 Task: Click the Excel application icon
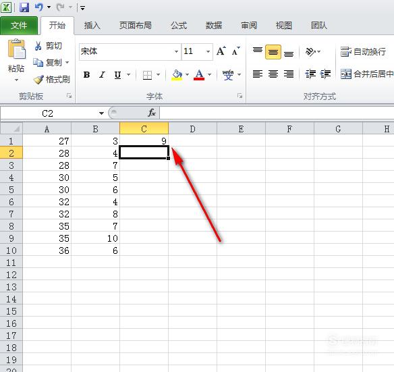click(x=6, y=7)
